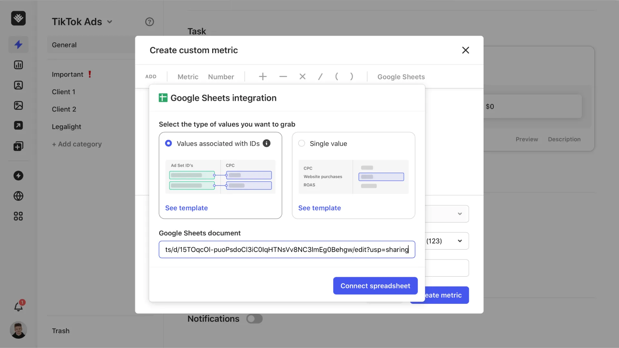This screenshot has height=348, width=619.
Task: Open the contacts sidebar icon
Action: (x=18, y=85)
